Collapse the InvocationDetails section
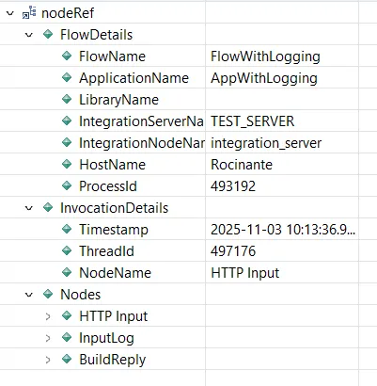Screen dimensions: 377x386 point(29,208)
